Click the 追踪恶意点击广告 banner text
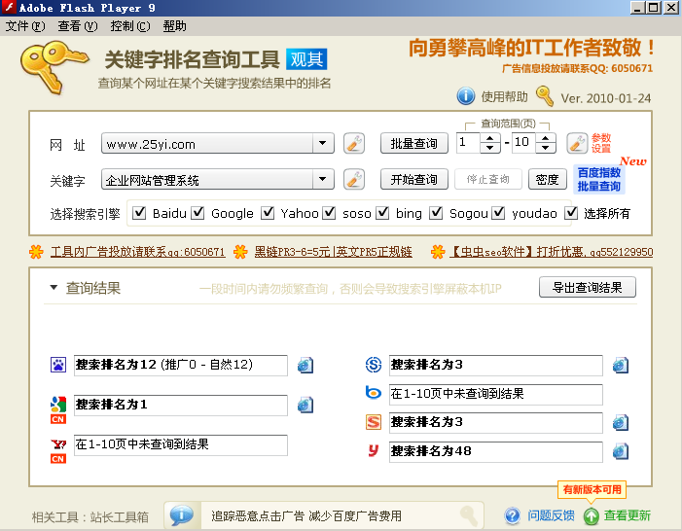Viewport: 682px width, 531px height. pos(306,515)
